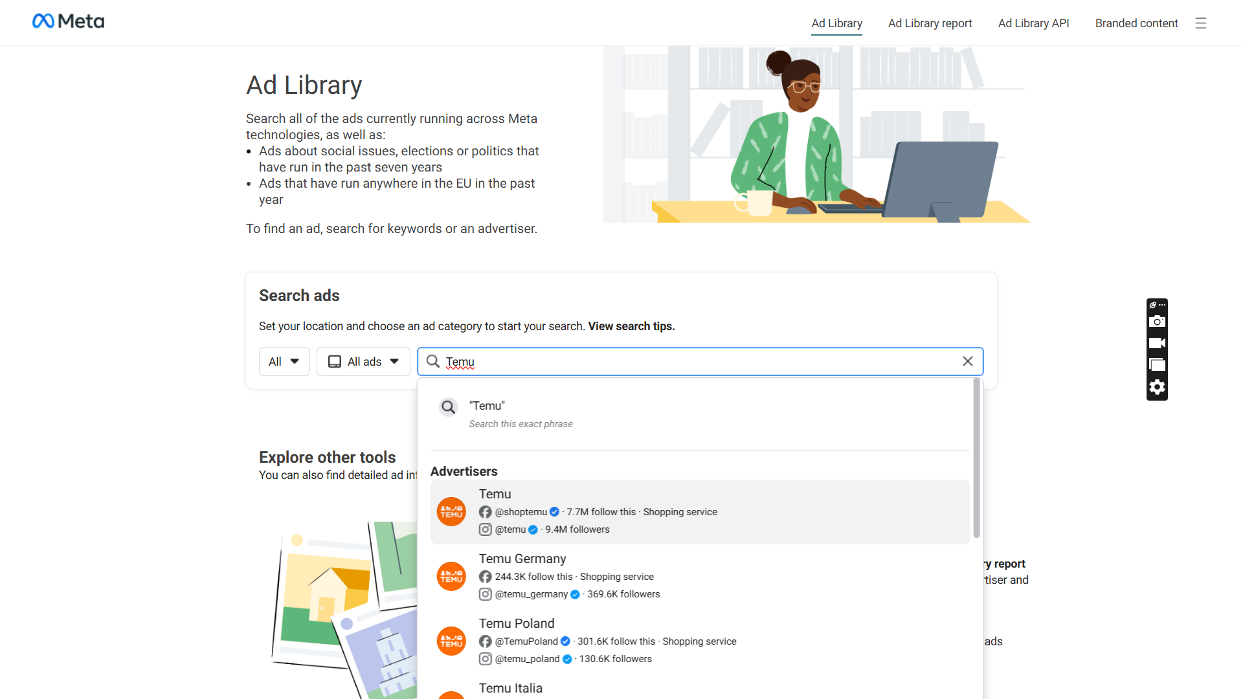Open the All location dropdown
This screenshot has width=1243, height=699.
click(x=284, y=362)
